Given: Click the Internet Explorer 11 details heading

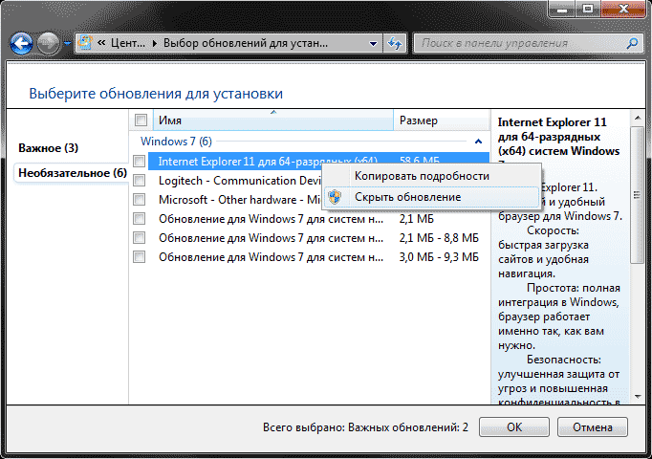Looking at the screenshot, I should pos(559,139).
